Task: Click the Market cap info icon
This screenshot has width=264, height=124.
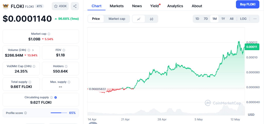Action: pos(49,34)
